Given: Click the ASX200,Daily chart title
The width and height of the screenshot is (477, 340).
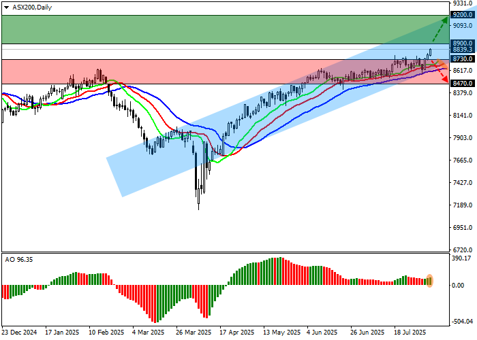Looking at the screenshot, I should [32, 7].
